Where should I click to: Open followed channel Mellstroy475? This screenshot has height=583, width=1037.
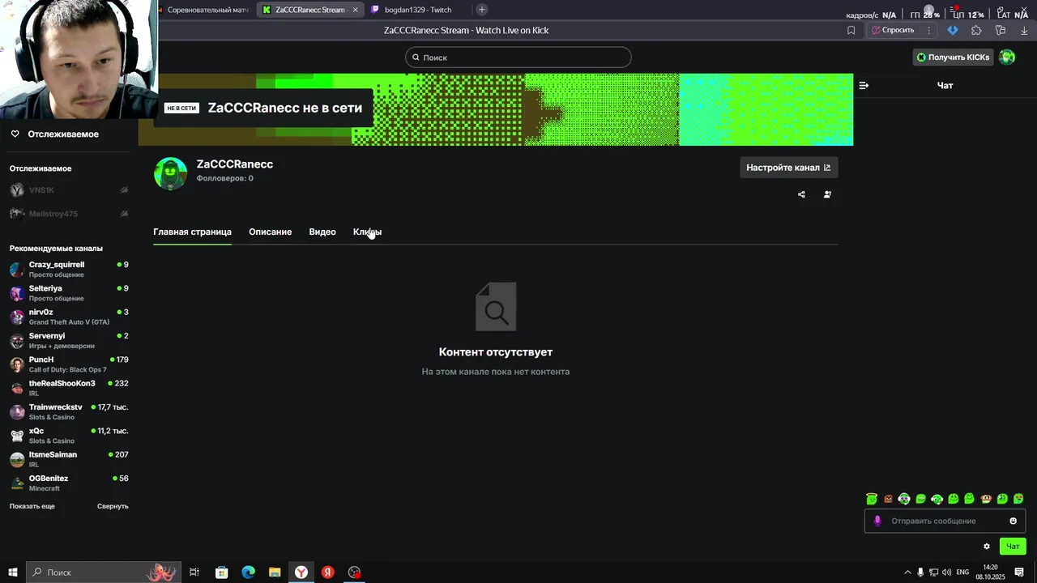coord(69,214)
